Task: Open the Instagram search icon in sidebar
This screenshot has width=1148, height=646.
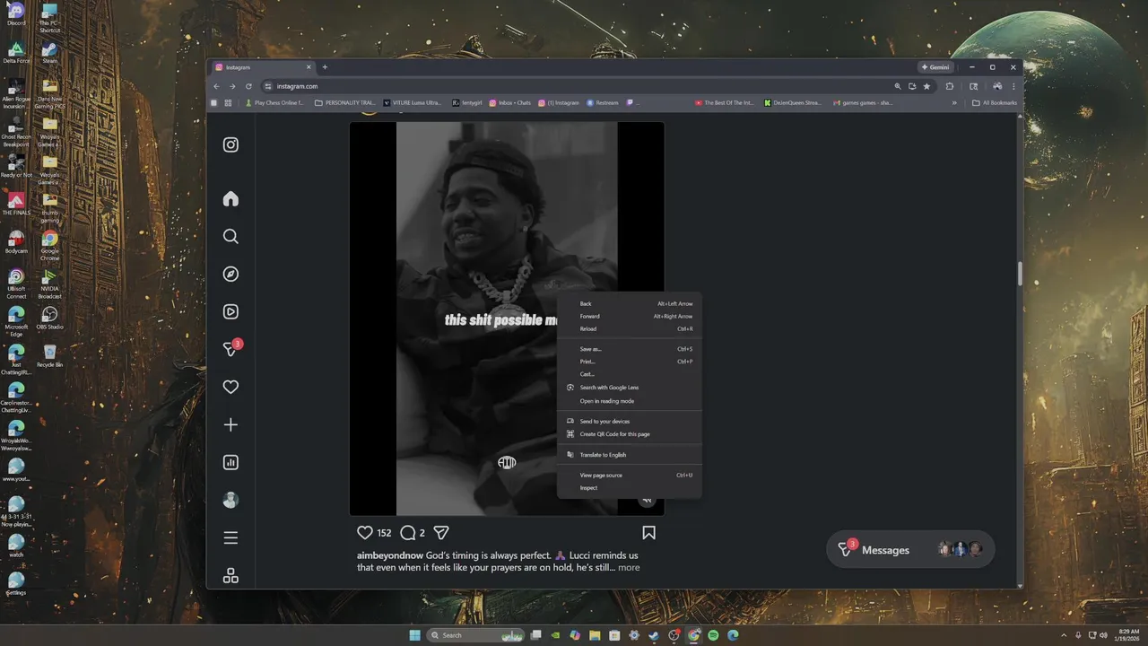Action: pos(230,236)
